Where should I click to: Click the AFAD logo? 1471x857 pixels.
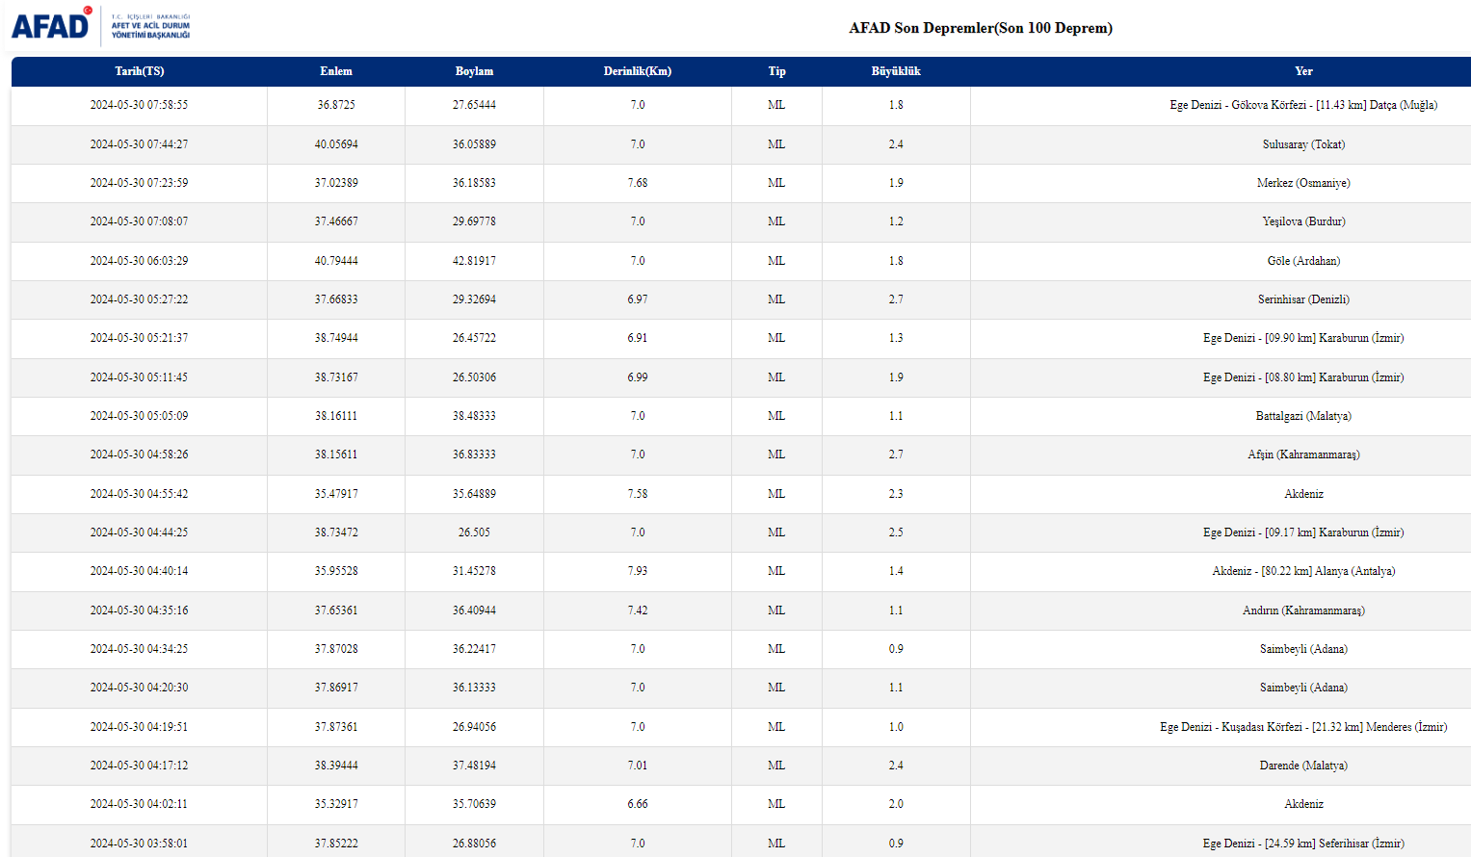click(100, 25)
